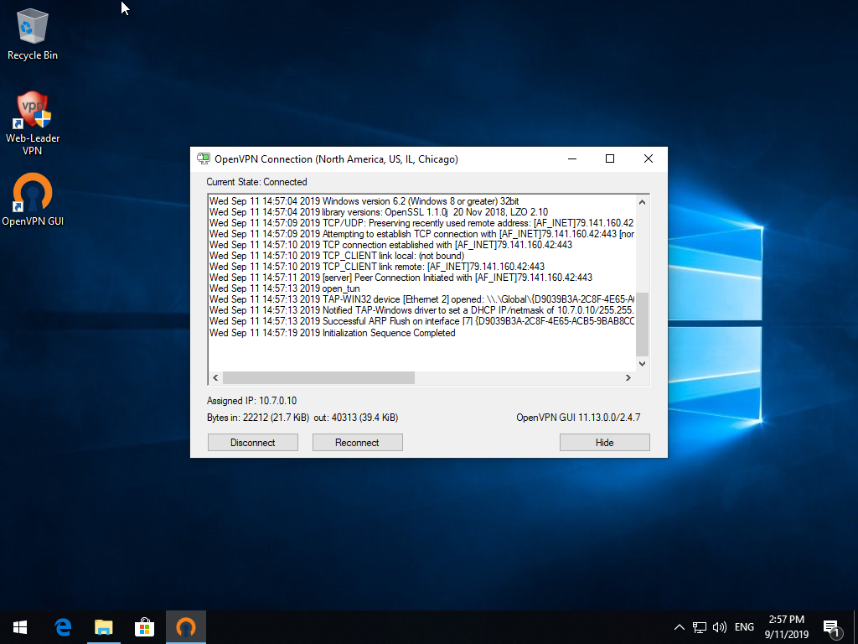
Task: Open the taskbar clock and calendar
Action: [x=786, y=627]
